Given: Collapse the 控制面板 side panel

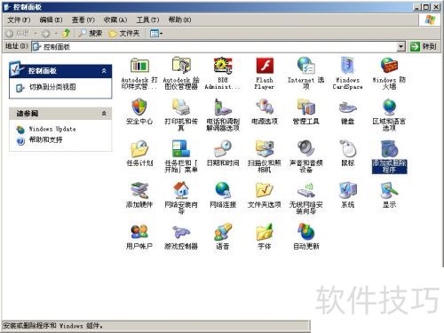Looking at the screenshot, I should pos(104,71).
